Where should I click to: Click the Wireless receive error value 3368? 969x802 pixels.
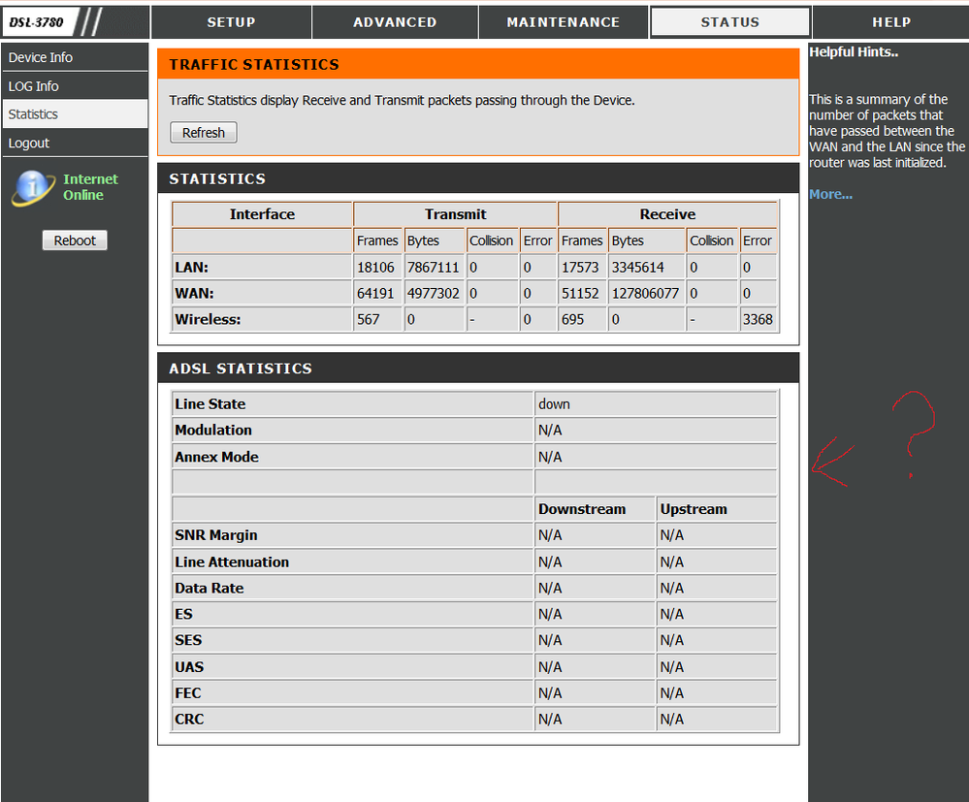tap(758, 319)
